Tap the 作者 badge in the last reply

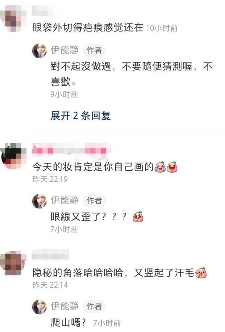tap(94, 306)
